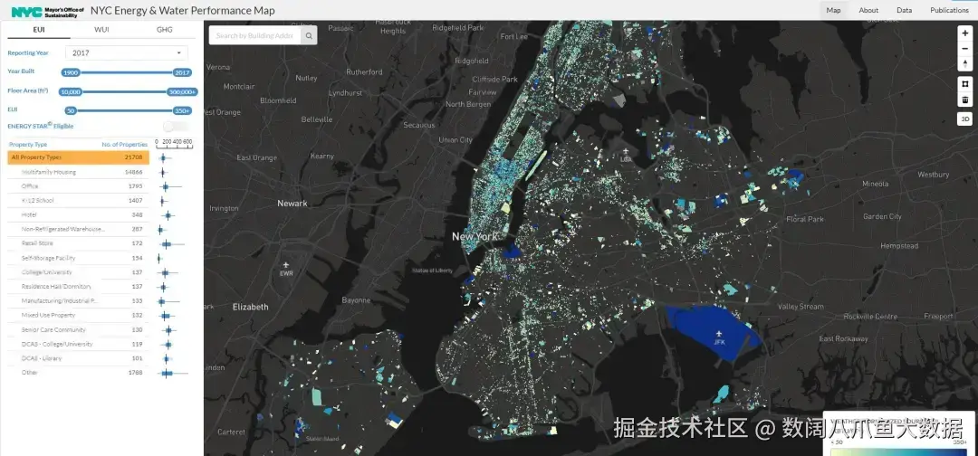Open the Publications page
Viewport: 978px width, 456px height.
tap(949, 10)
